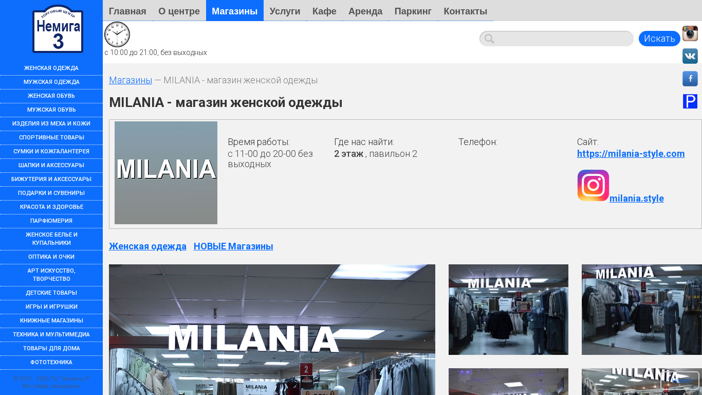This screenshot has width=702, height=395.
Task: Click the text "2 этаж , павильон 2"
Action: point(376,154)
